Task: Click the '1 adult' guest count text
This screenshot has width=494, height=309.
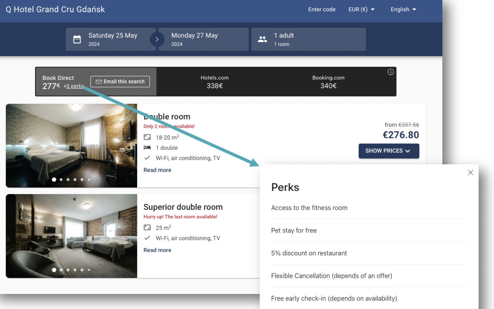Action: pyautogui.click(x=284, y=35)
